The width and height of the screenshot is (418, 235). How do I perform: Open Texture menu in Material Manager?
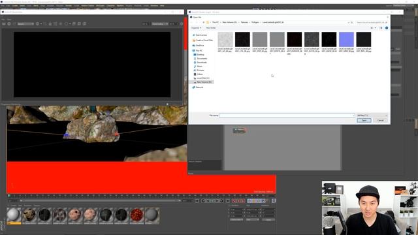coord(37,206)
